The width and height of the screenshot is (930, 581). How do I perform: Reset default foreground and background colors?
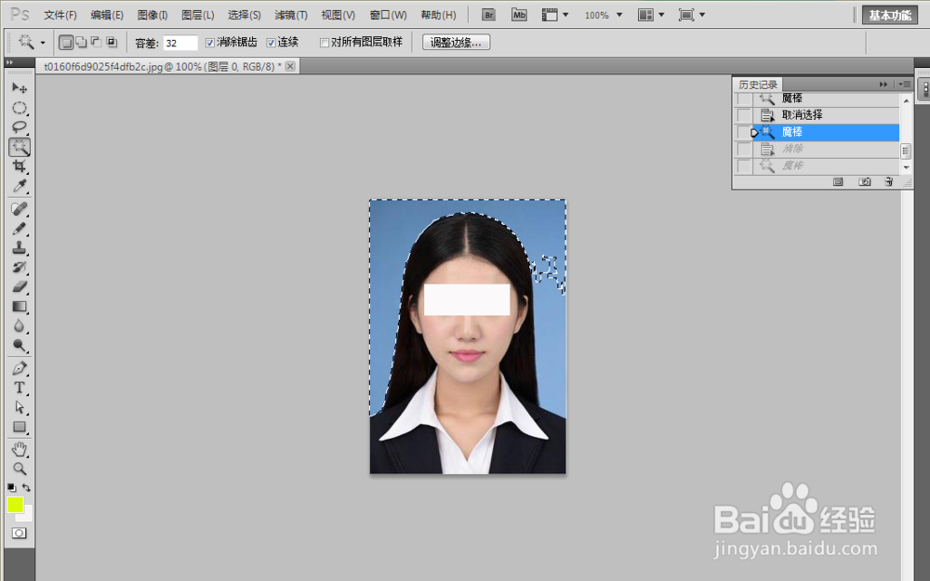[12, 488]
